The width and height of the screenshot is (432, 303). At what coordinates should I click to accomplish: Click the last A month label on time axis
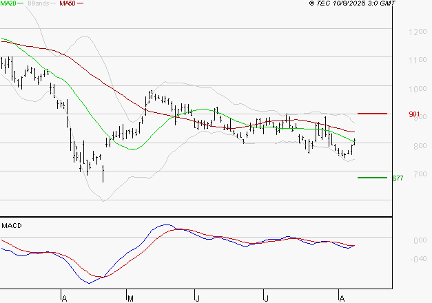tap(342, 299)
